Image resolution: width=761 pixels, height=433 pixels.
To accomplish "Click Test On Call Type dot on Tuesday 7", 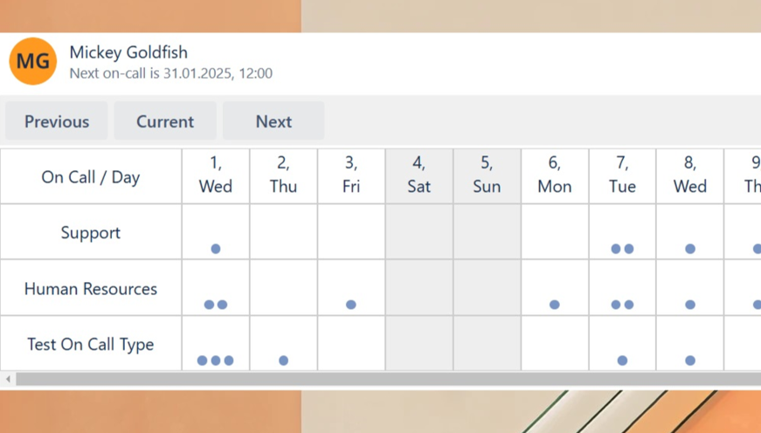I will click(622, 361).
